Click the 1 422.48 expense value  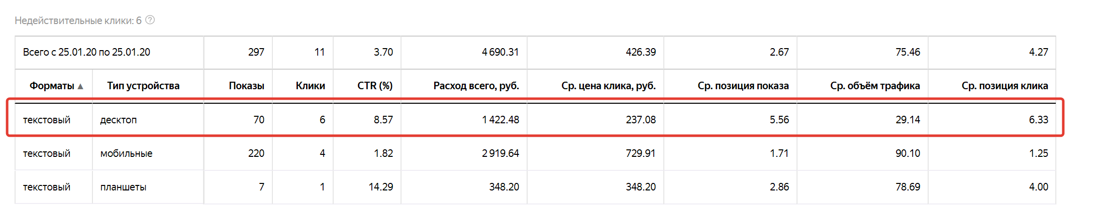(x=501, y=120)
